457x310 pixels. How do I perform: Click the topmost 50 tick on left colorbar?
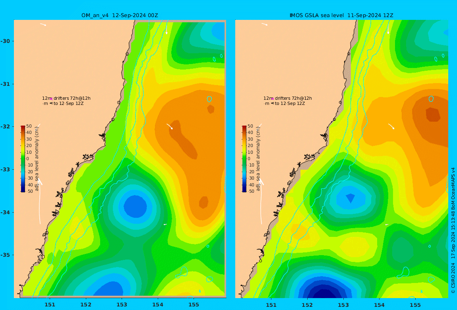pos(29,126)
